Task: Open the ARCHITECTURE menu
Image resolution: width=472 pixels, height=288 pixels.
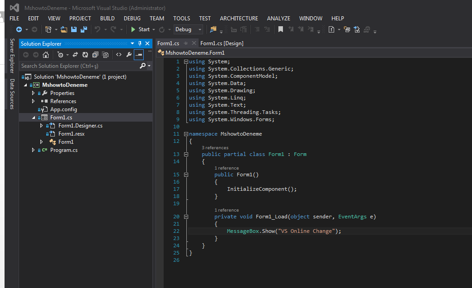Action: [238, 19]
